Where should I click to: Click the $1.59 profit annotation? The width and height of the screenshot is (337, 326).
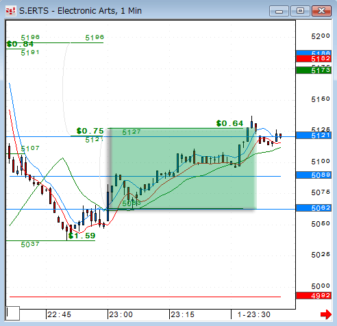tap(82, 236)
